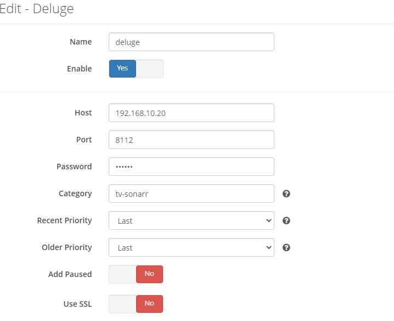The height and width of the screenshot is (321, 394).
Task: Click the 'Name' label
Action: (x=81, y=42)
